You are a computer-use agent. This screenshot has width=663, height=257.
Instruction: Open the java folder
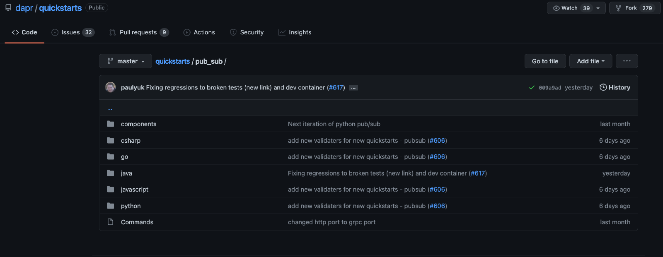click(126, 173)
